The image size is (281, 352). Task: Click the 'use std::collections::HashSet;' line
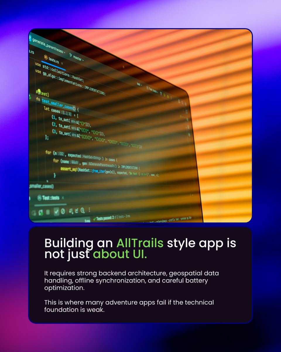coord(60,72)
